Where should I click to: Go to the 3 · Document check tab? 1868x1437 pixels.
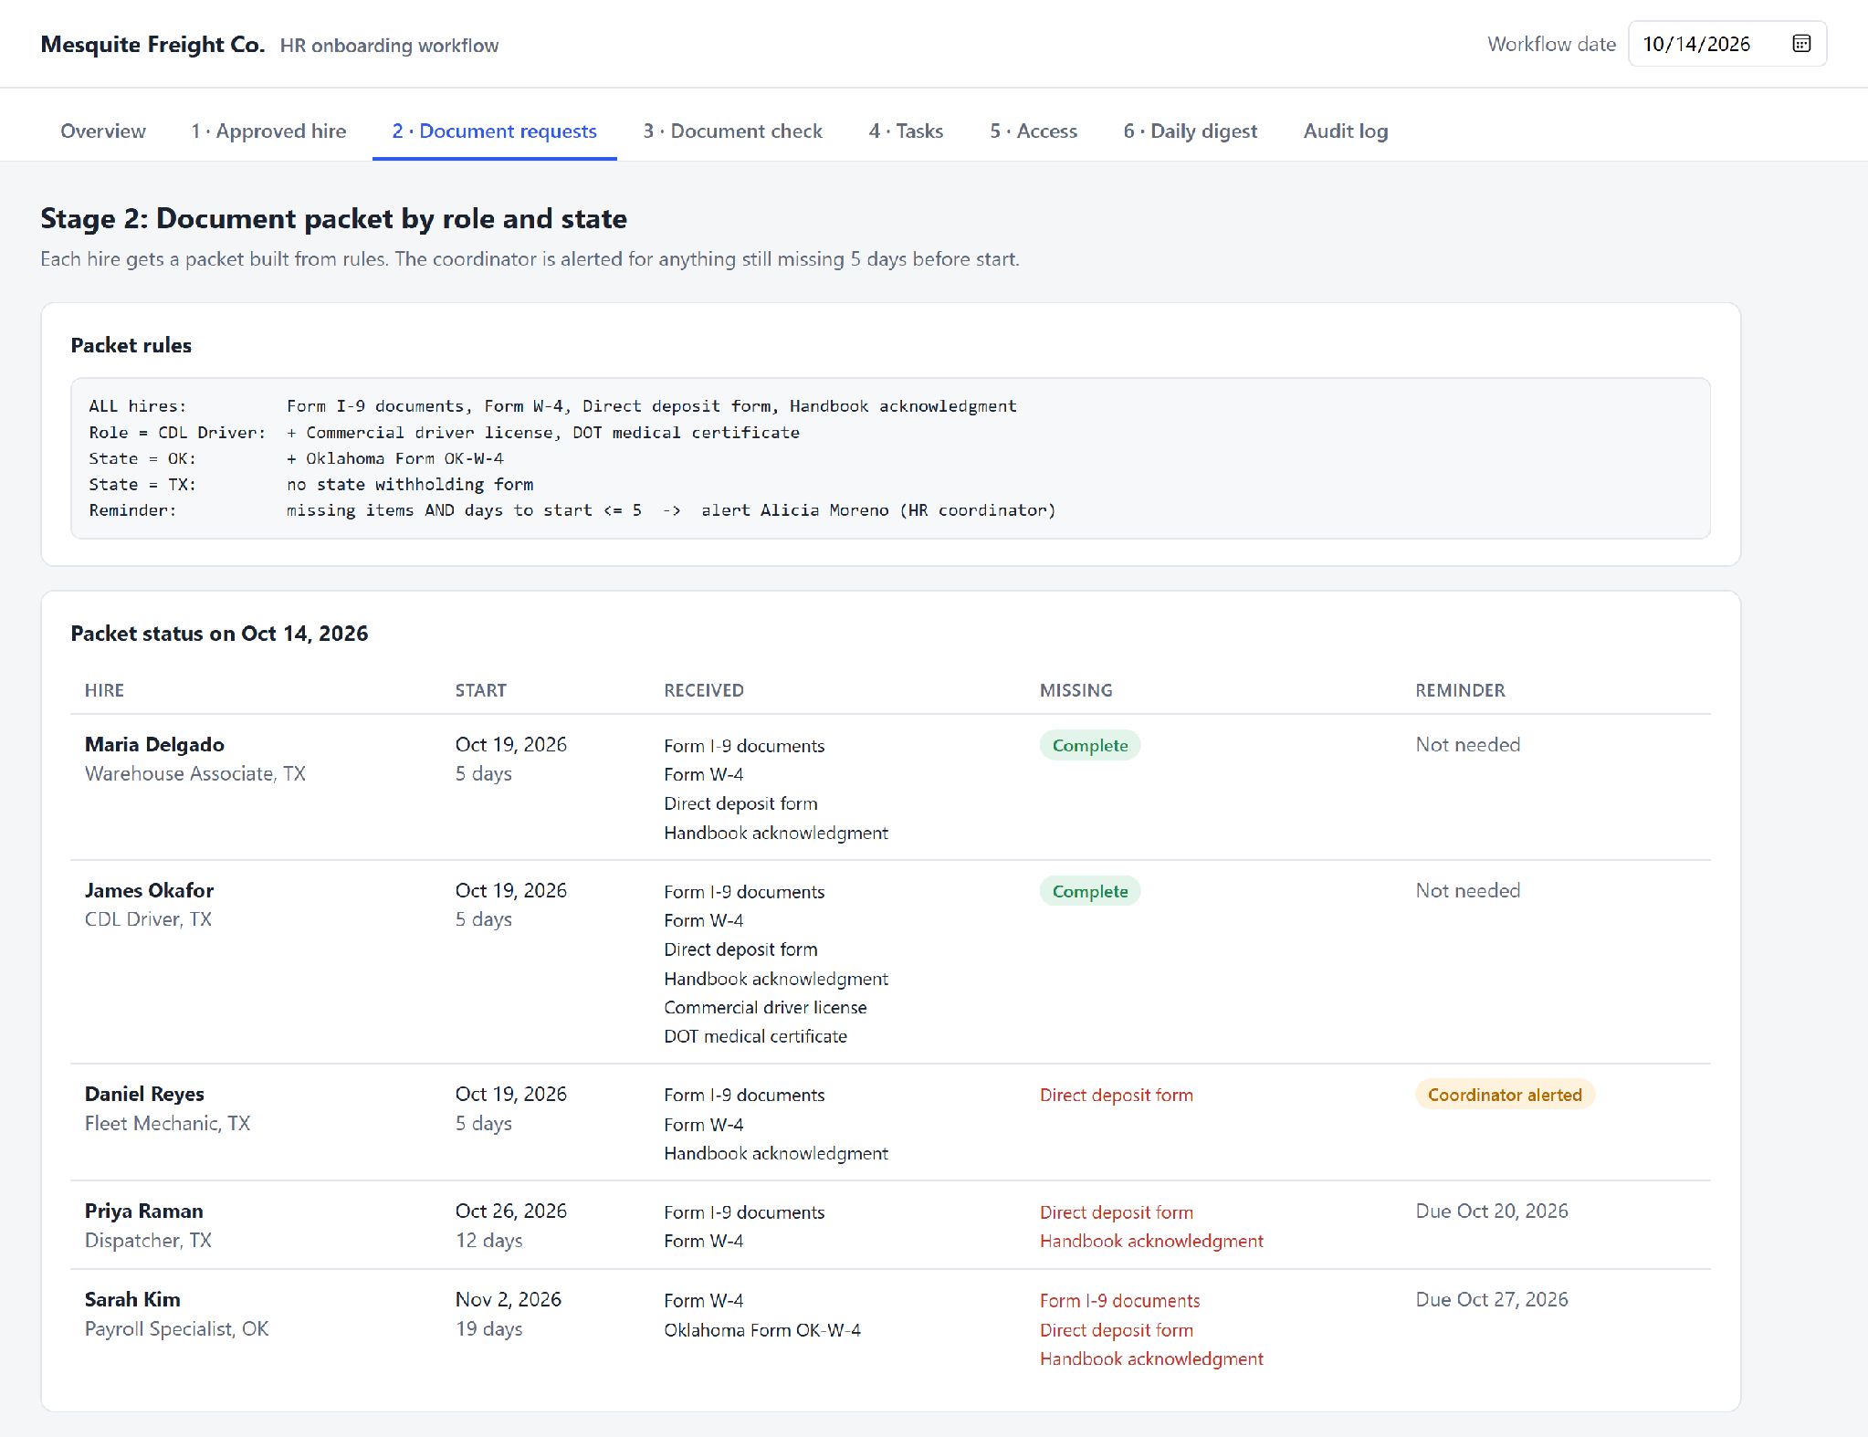tap(732, 131)
